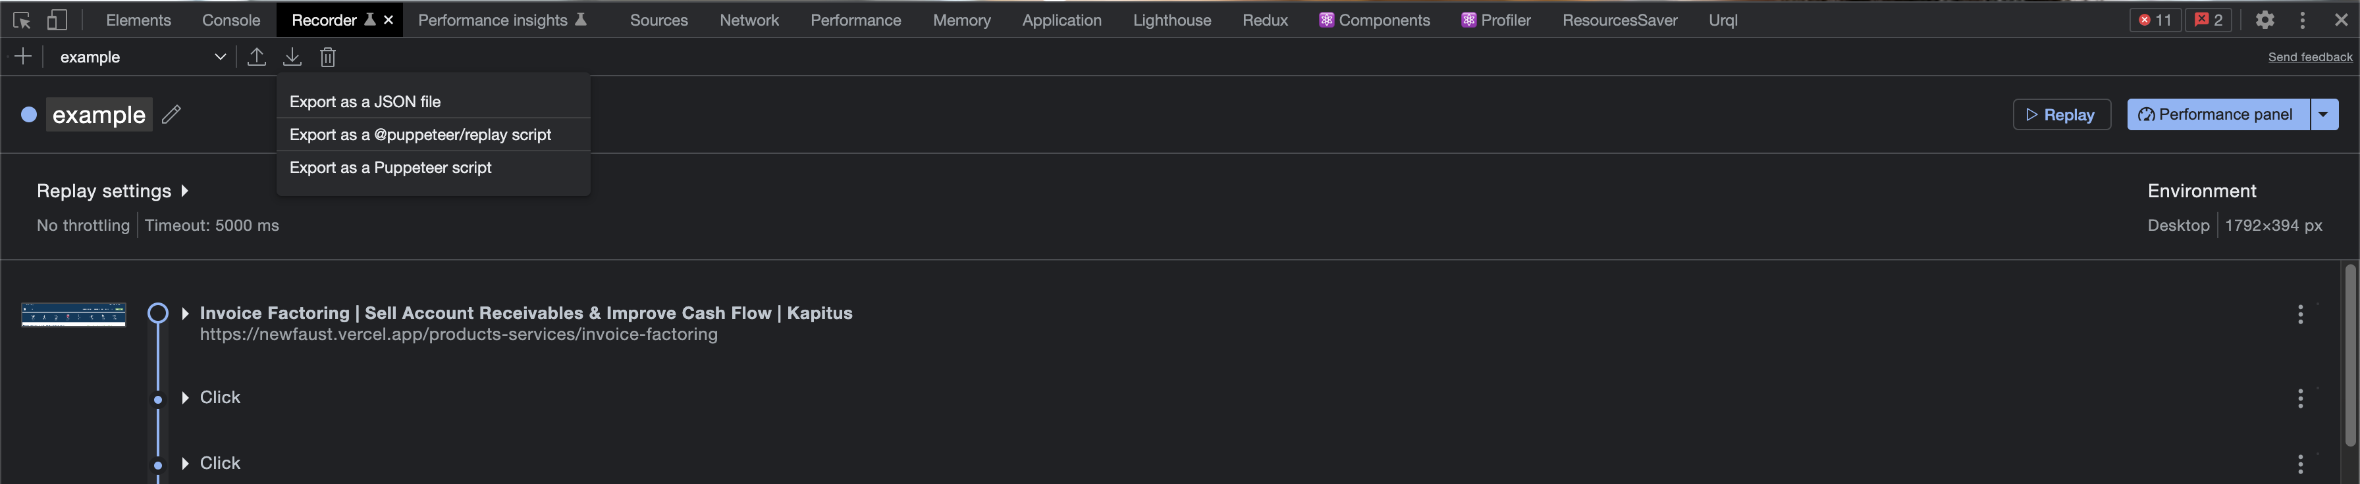
Task: Delete recording with the trash icon
Action: coord(328,57)
